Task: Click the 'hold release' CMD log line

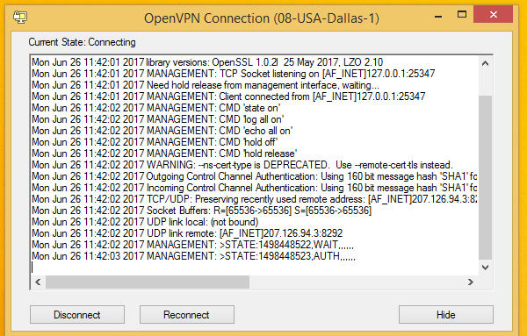Action: (164, 154)
